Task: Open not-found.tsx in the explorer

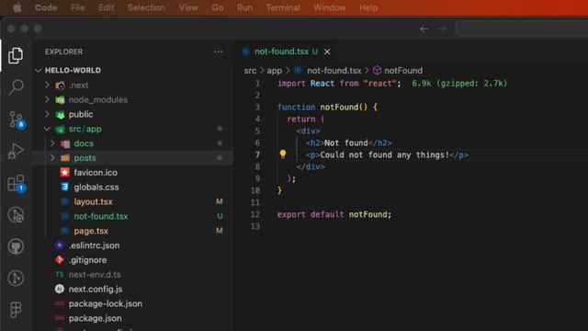Action: 133,216
